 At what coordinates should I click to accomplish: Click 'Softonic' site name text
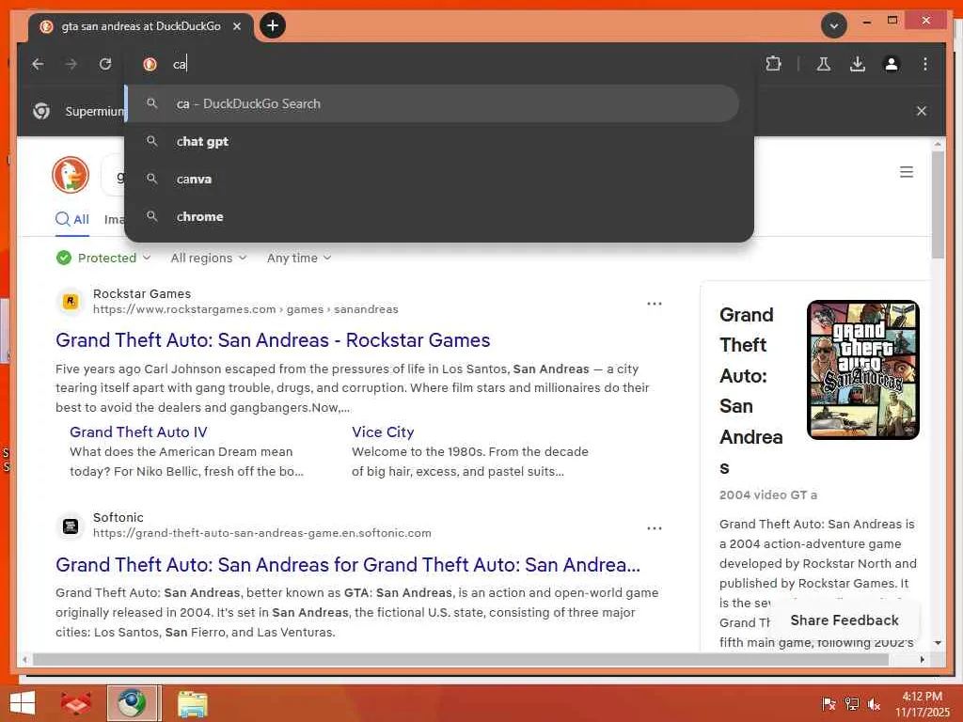[118, 517]
